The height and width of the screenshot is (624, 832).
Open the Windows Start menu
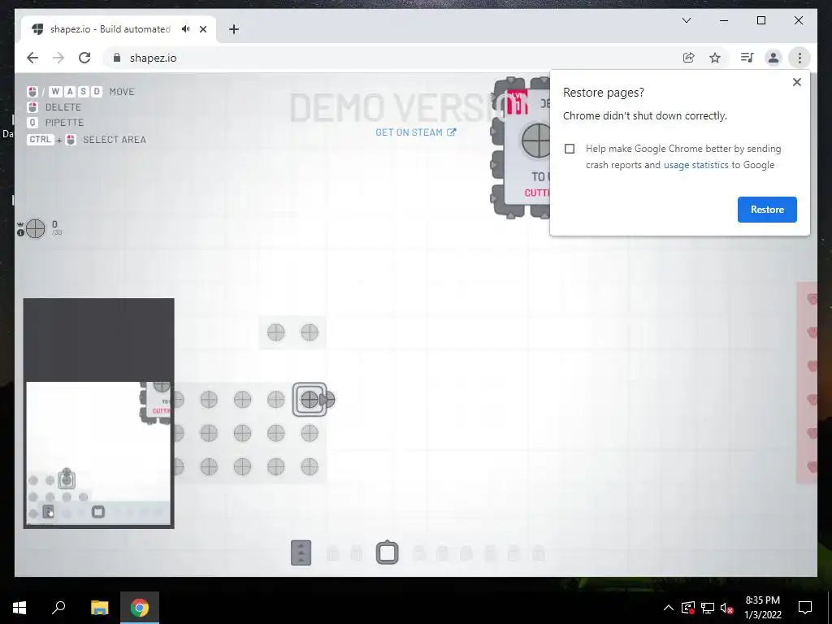point(19,607)
